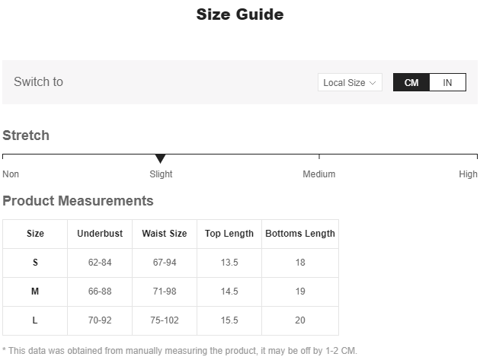Click the Medium stretch label
480x360 pixels.
pos(318,174)
